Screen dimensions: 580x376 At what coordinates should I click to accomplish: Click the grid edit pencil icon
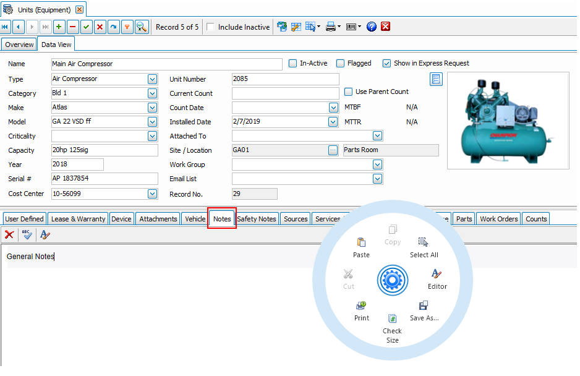(x=296, y=27)
